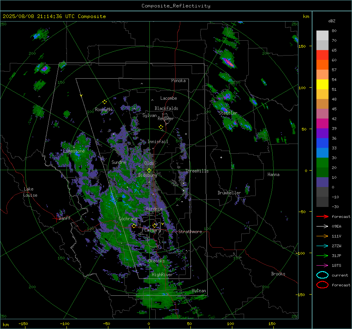
Task: Click the Lake Louise label
Action: tap(30, 192)
